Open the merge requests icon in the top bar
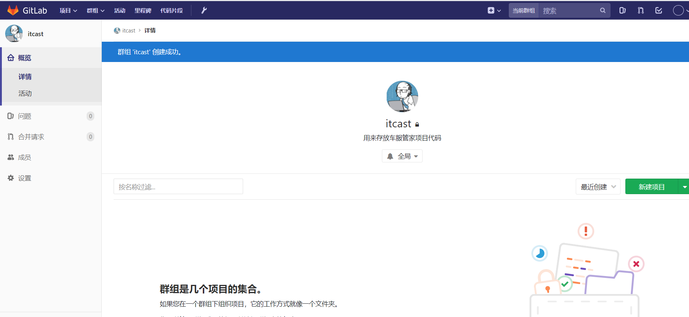 (641, 10)
